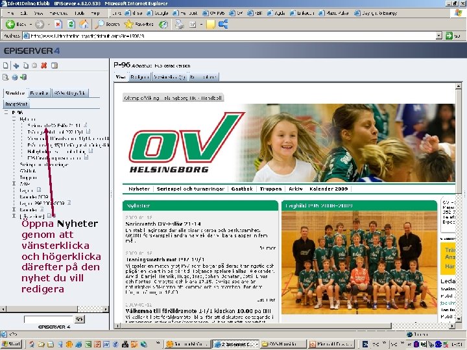This screenshot has width=467, height=350.
Task: Click the preview pane vertical scrollbar
Action: [459, 202]
